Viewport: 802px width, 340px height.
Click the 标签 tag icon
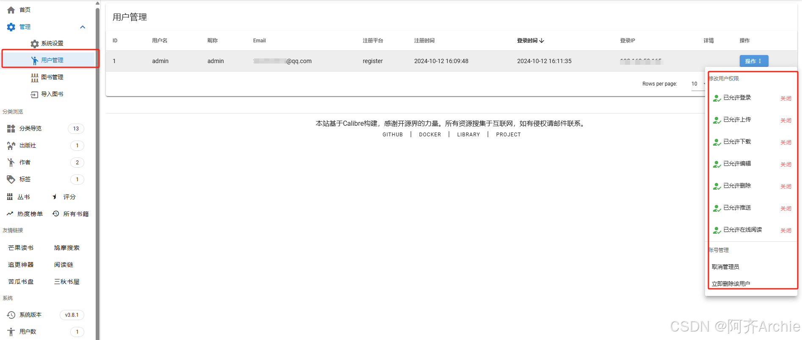click(11, 179)
